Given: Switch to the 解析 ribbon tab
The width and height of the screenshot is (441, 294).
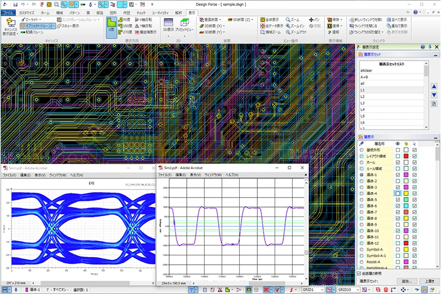Looking at the screenshot, I should pyautogui.click(x=178, y=13).
